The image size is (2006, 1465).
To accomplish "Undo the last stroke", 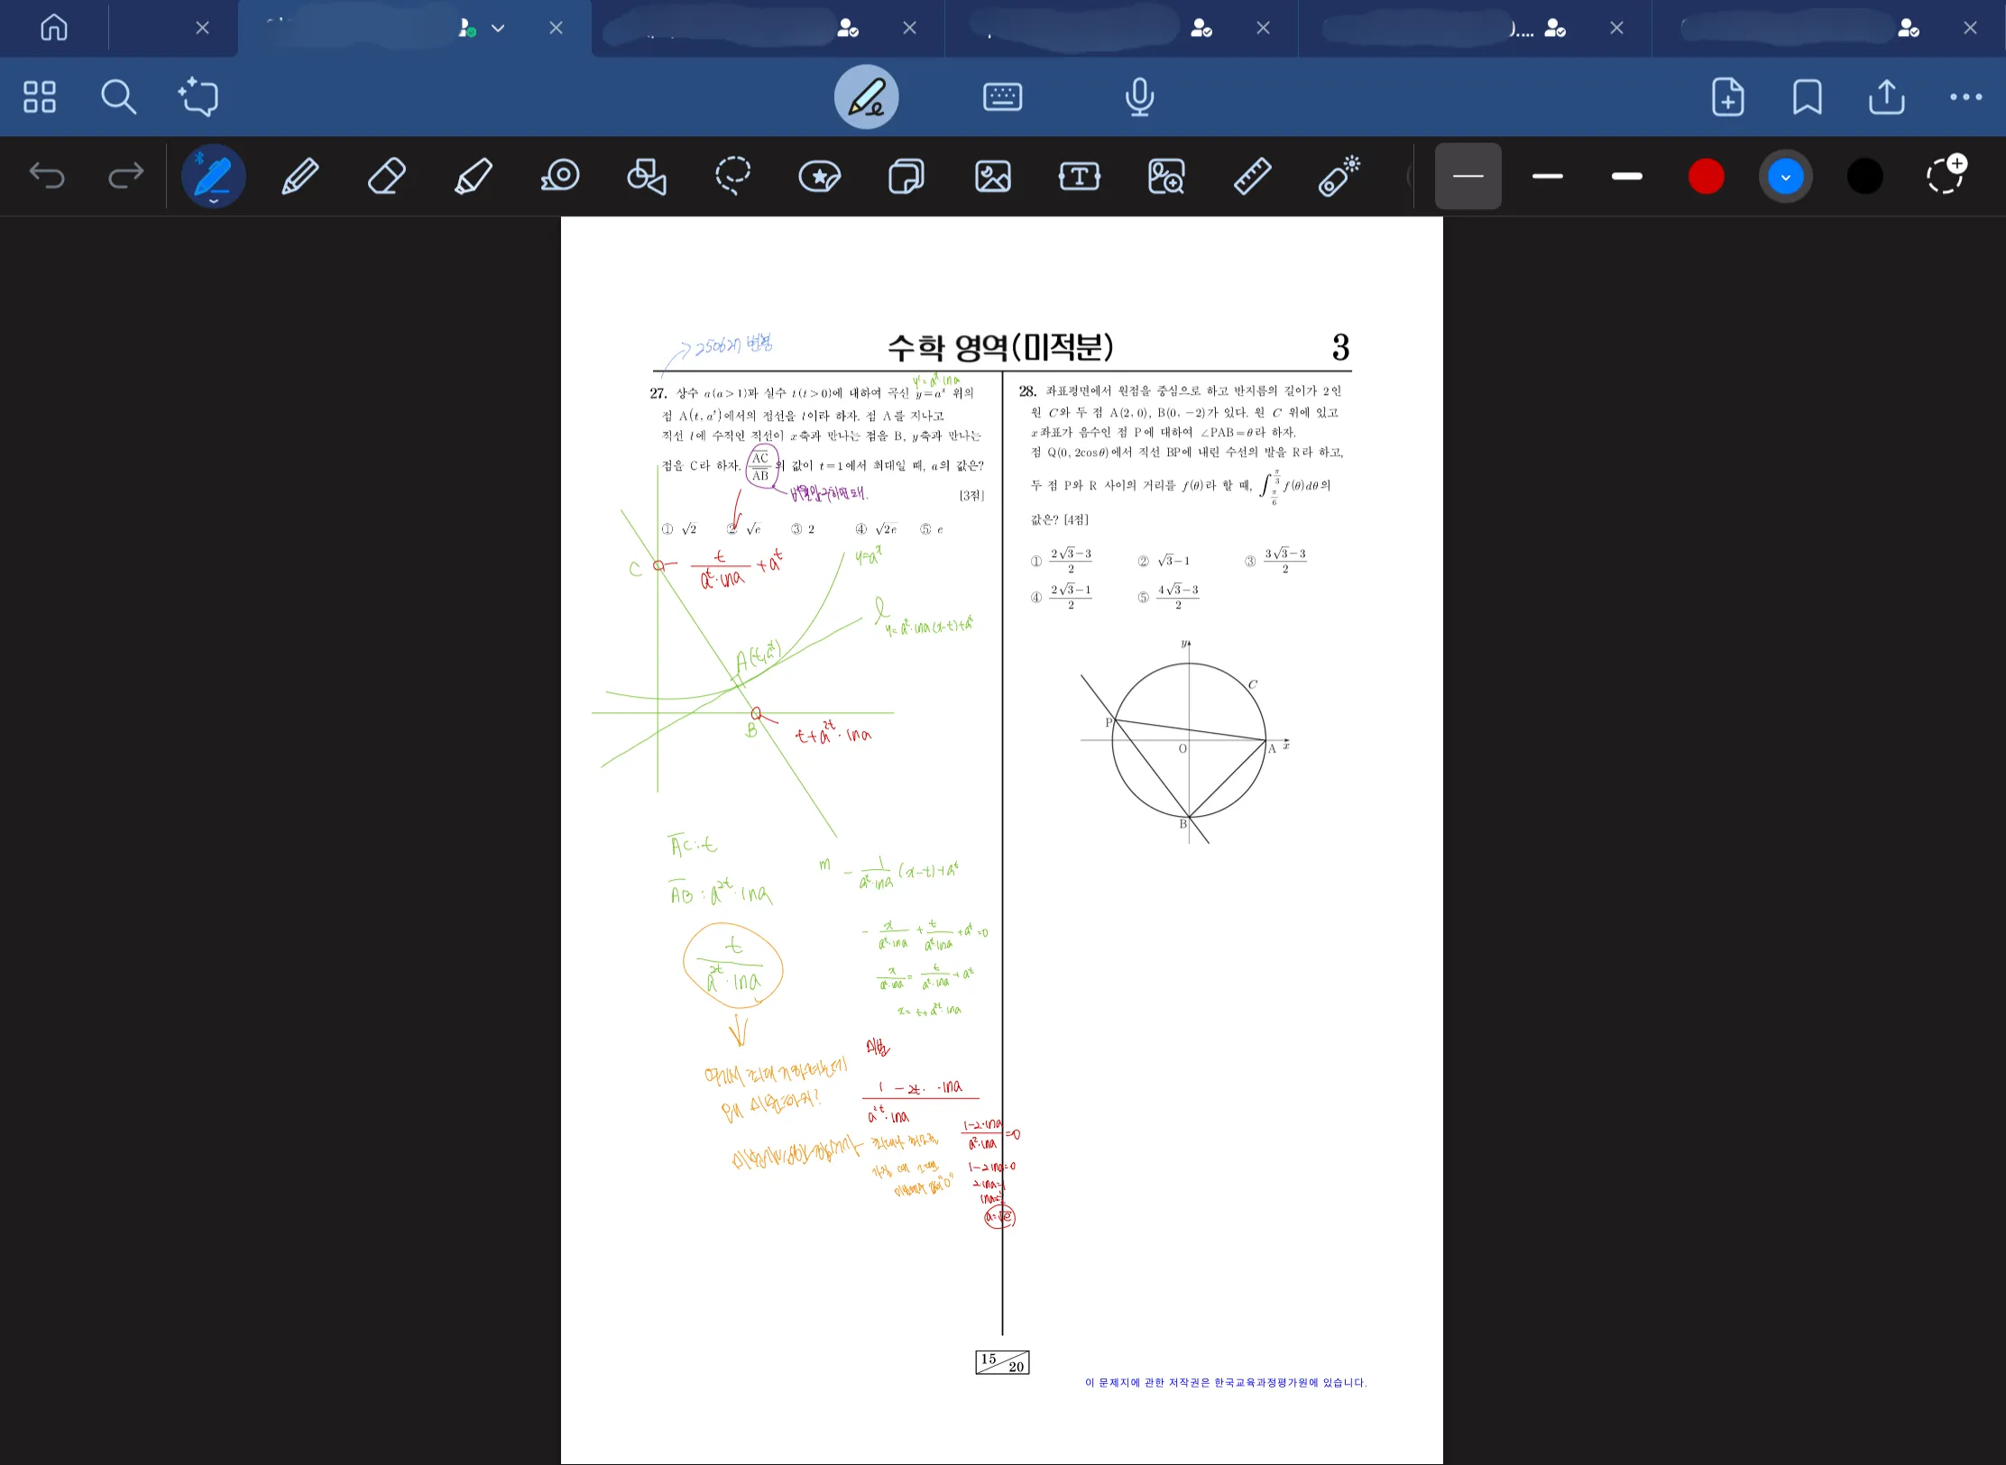I will [47, 176].
